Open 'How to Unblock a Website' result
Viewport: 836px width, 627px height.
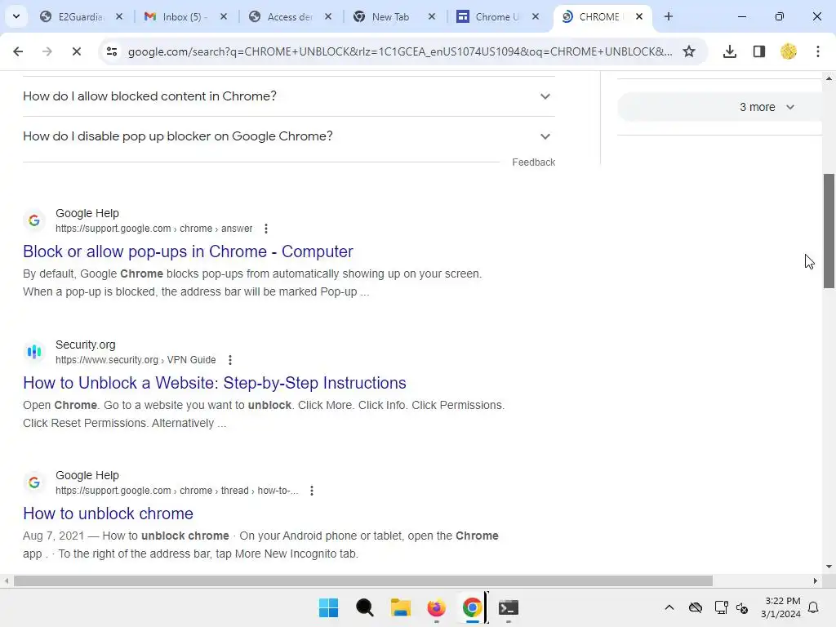tap(215, 383)
